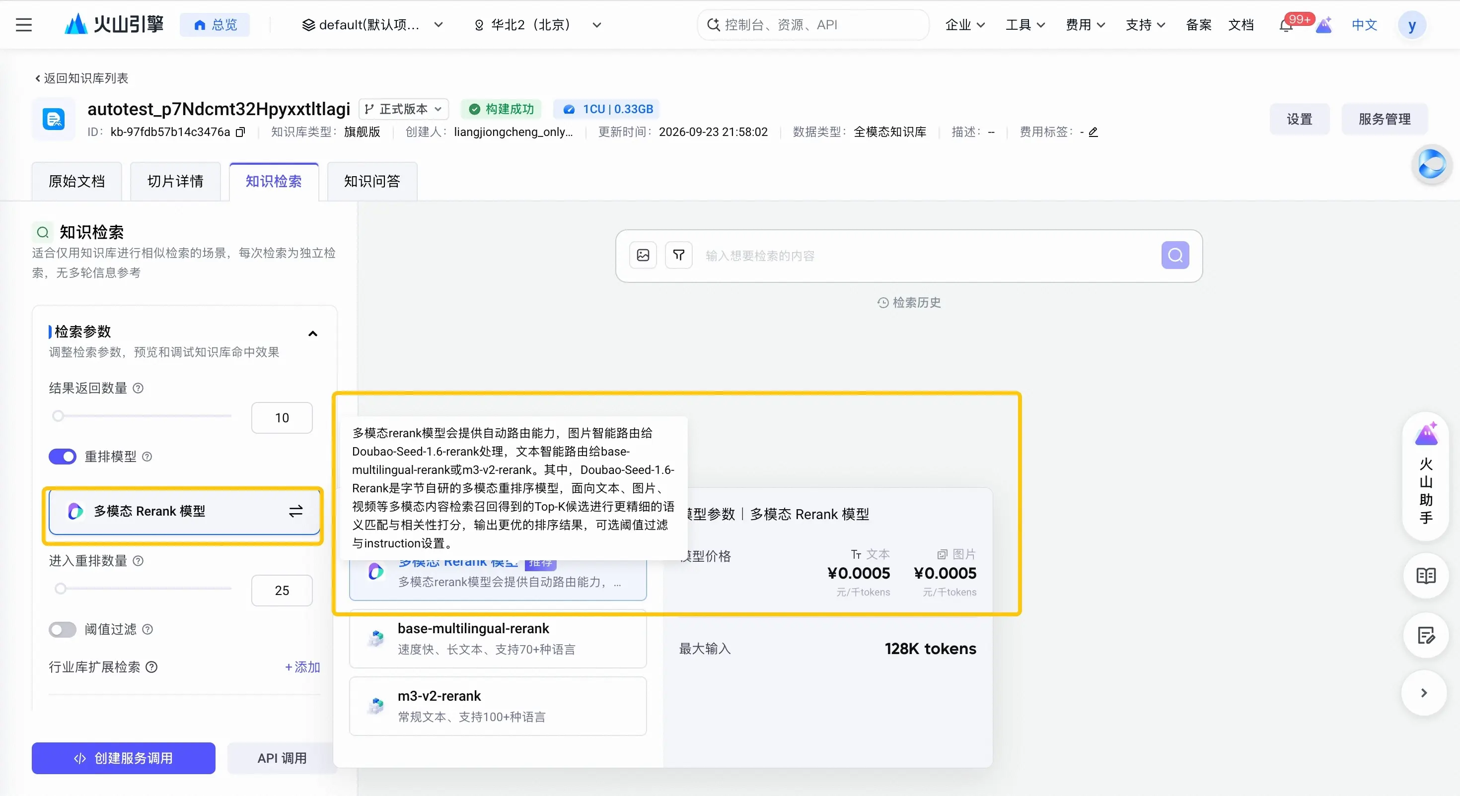Open the 华北2（北京）region dropdown

click(x=537, y=25)
